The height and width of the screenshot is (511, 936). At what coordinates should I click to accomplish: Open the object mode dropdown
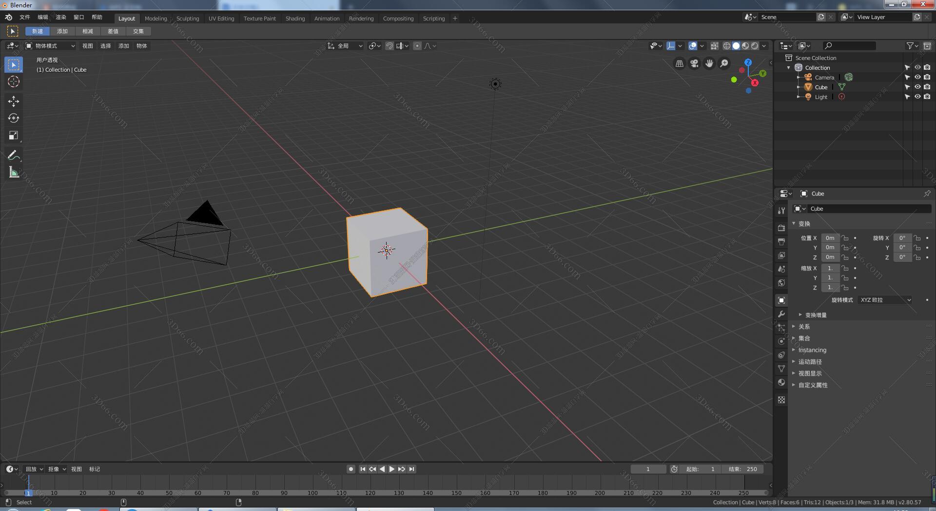coord(51,46)
